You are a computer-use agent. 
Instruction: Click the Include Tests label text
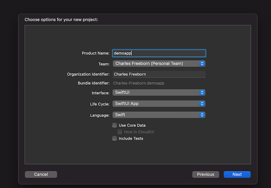coord(131,138)
